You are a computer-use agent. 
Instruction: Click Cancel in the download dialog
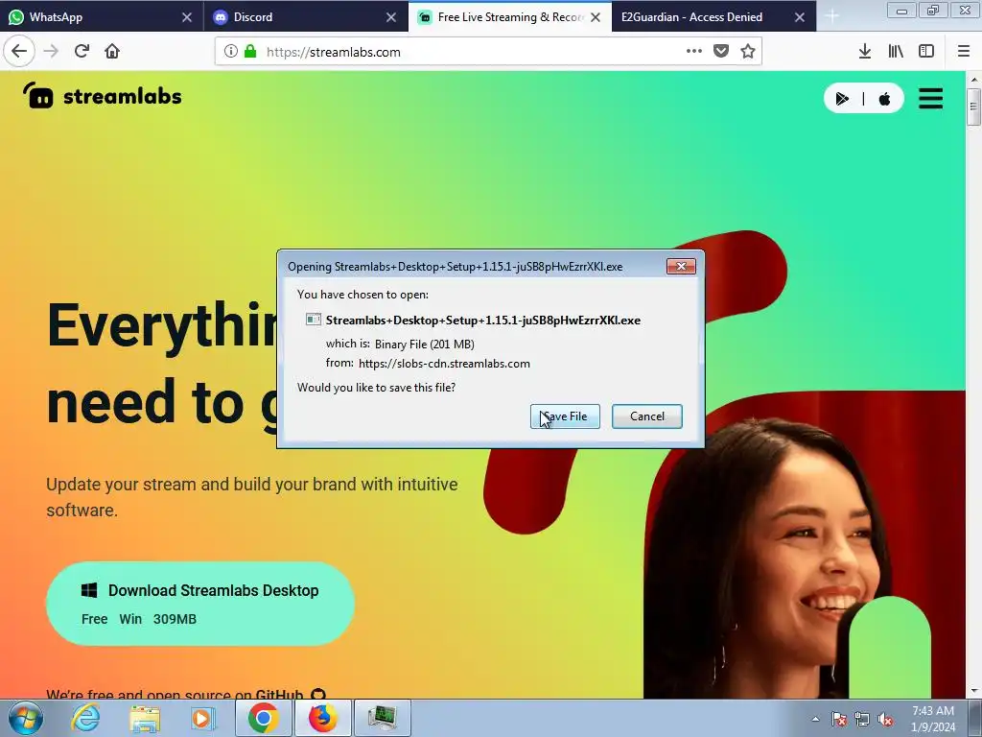647,416
